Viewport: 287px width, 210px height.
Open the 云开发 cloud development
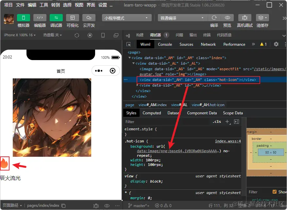(89, 18)
